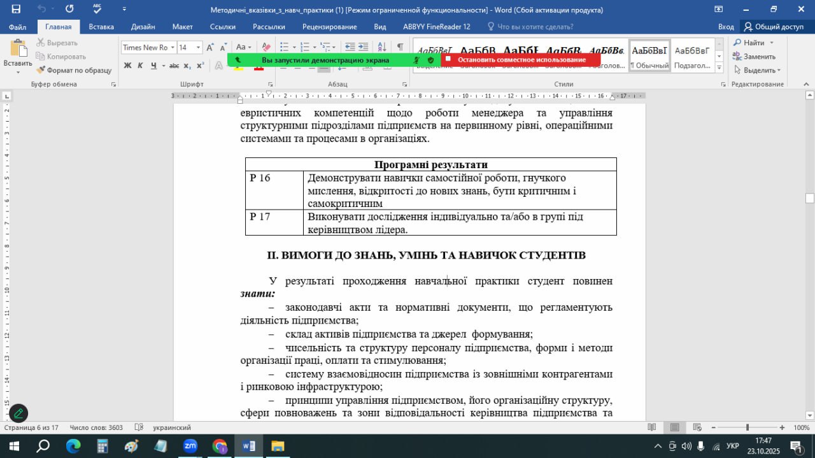The height and width of the screenshot is (458, 815).
Task: Click the zoom slider in status bar
Action: (748, 427)
